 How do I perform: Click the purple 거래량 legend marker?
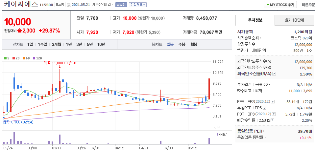217,134
